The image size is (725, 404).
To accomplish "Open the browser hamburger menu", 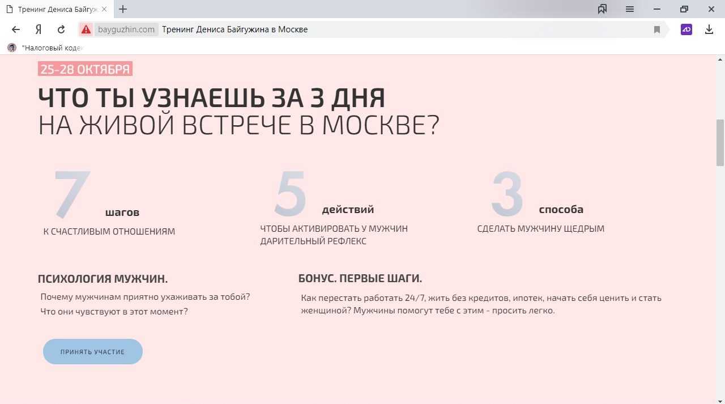I will [629, 9].
